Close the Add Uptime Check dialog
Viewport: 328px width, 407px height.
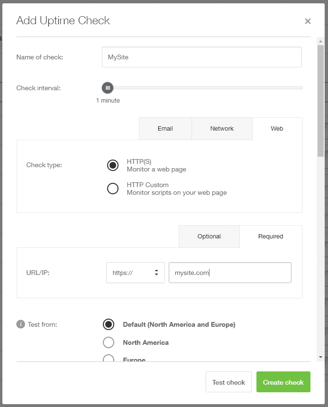click(308, 21)
